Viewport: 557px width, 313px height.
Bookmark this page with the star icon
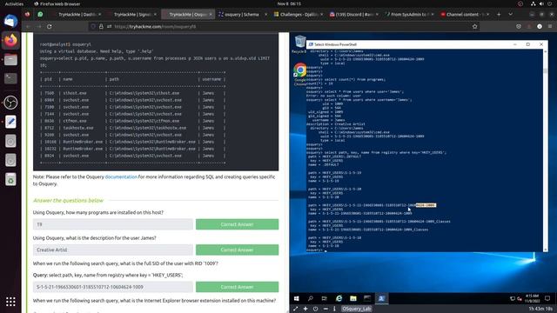click(x=474, y=27)
